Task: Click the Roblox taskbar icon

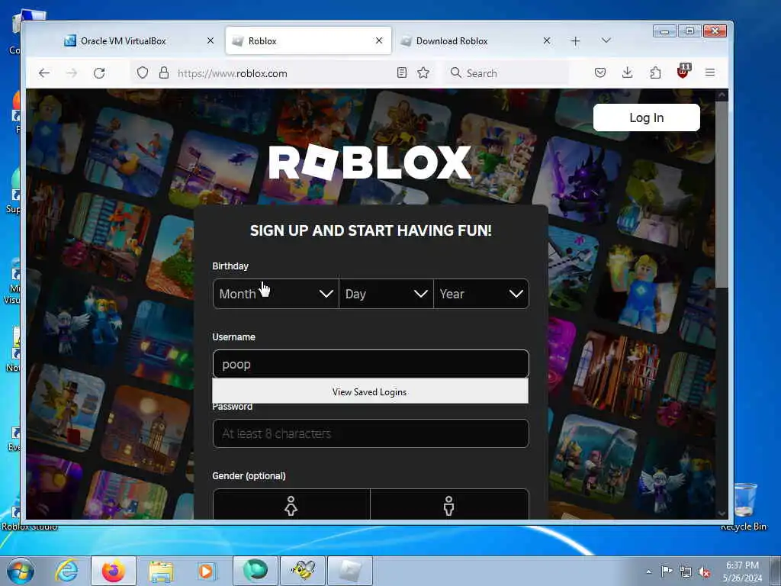Action: click(350, 571)
